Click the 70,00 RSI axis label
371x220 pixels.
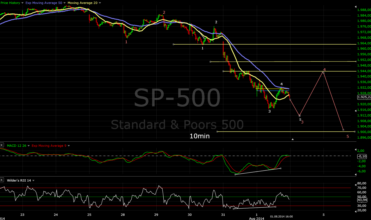click(361, 188)
